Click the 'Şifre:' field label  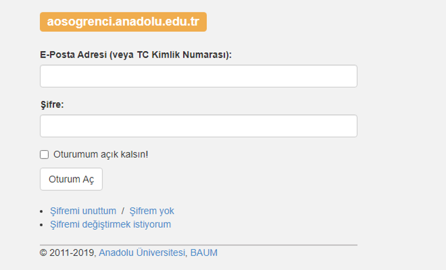(52, 104)
